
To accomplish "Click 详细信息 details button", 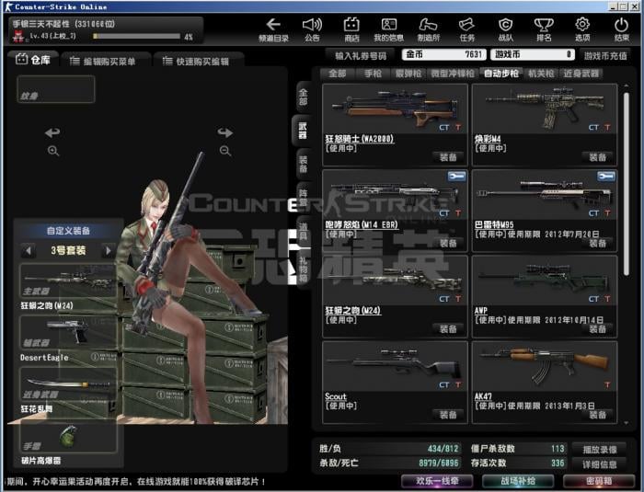I will point(599,464).
